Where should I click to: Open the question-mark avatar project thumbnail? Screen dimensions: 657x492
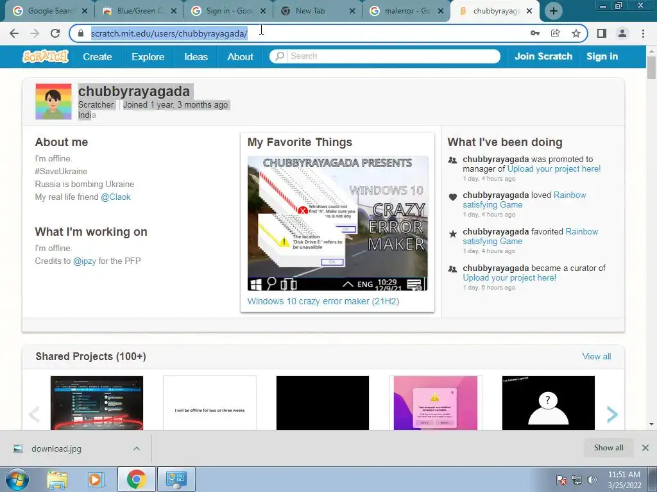point(549,403)
